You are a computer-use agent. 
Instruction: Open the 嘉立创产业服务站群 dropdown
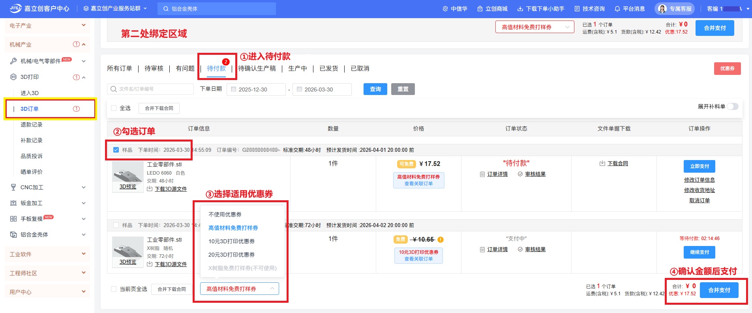115,9
